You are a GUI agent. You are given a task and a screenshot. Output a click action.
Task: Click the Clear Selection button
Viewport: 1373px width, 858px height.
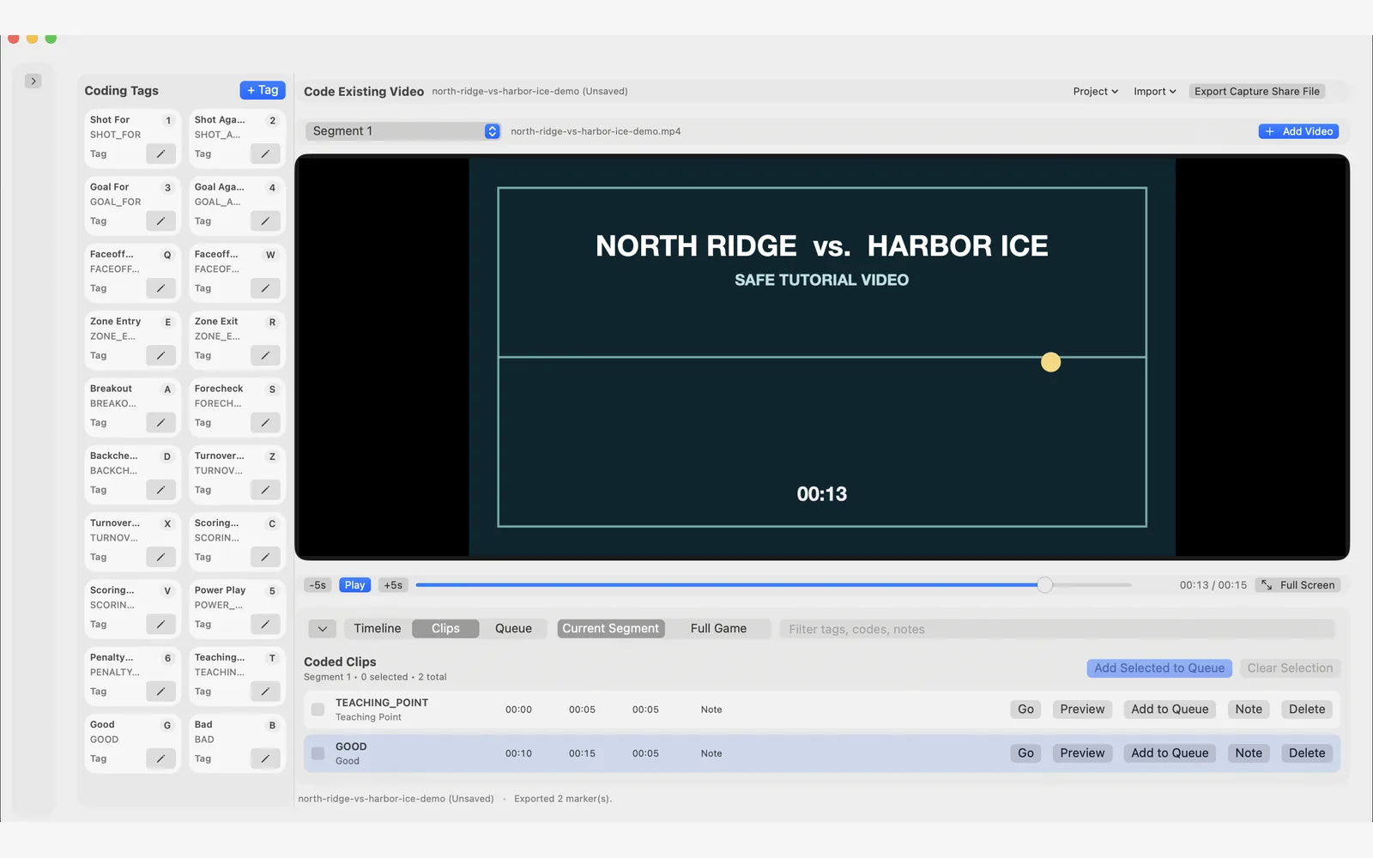(1290, 668)
